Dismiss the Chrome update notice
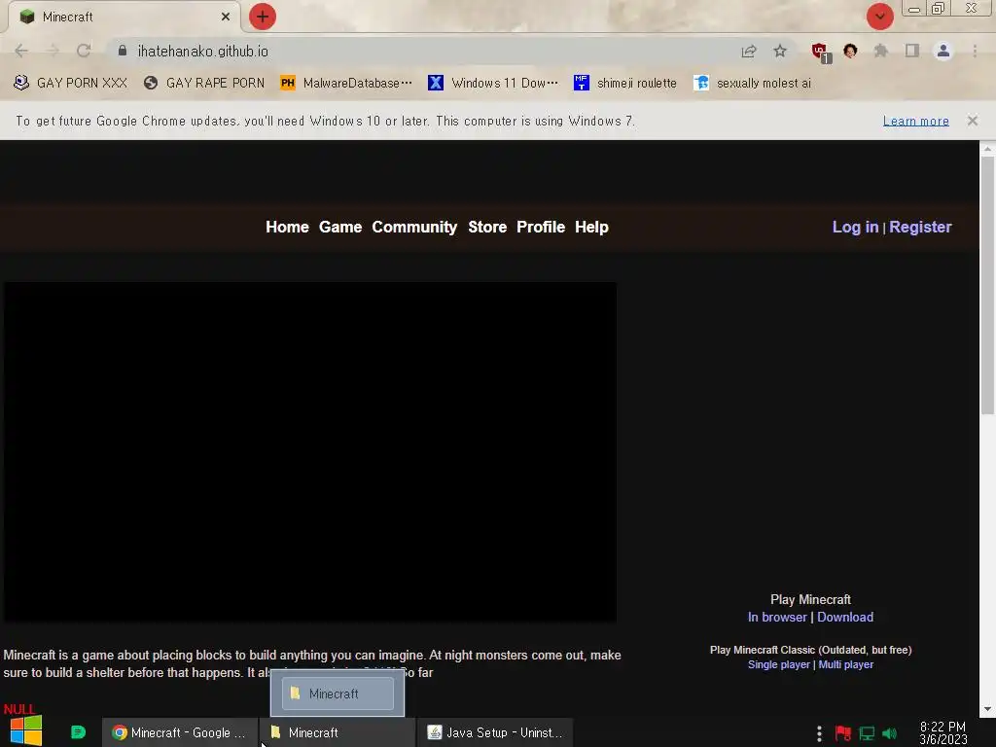The height and width of the screenshot is (747, 996). tap(972, 120)
